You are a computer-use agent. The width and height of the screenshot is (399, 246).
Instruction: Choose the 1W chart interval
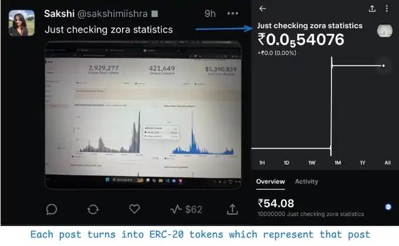312,162
